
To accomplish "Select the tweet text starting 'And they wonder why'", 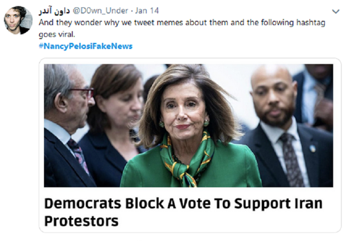I will pos(182,28).
